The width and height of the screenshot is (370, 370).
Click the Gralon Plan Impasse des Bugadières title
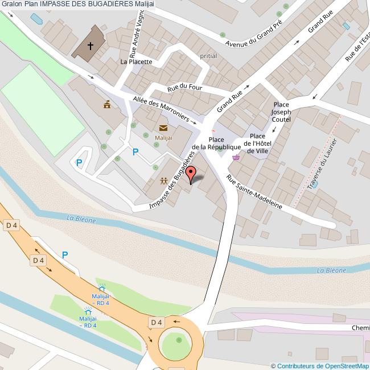coord(77,4)
